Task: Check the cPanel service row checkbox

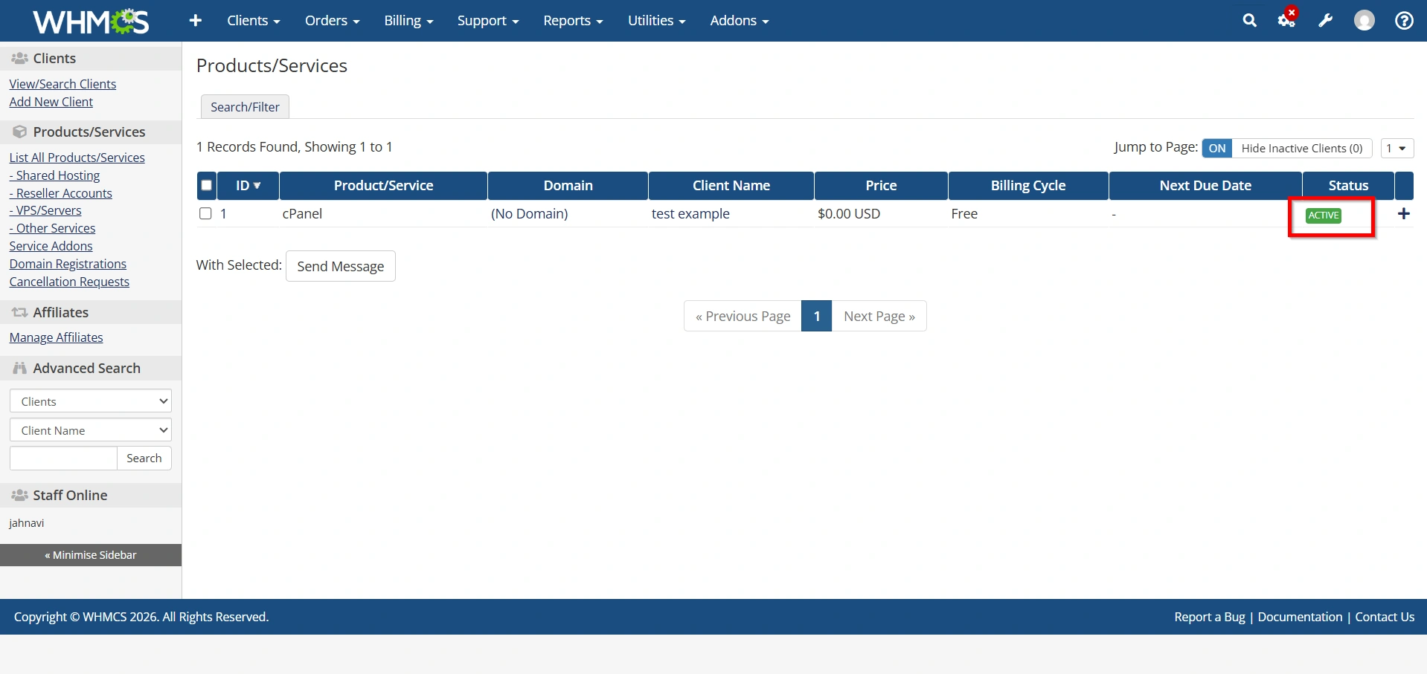Action: (205, 214)
